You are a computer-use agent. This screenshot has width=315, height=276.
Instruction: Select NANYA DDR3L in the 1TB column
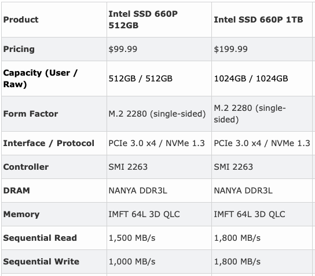tap(243, 191)
